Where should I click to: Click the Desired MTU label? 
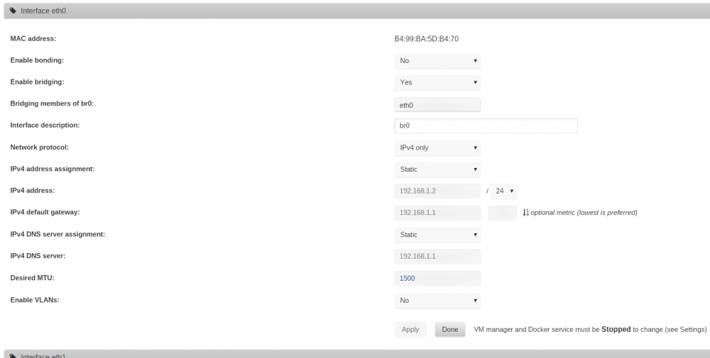(x=32, y=278)
